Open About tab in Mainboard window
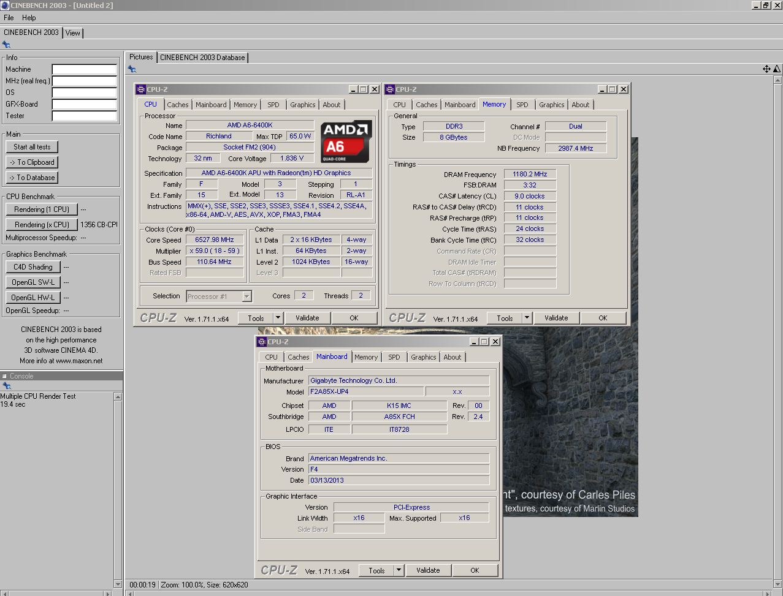This screenshot has height=596, width=783. (453, 357)
